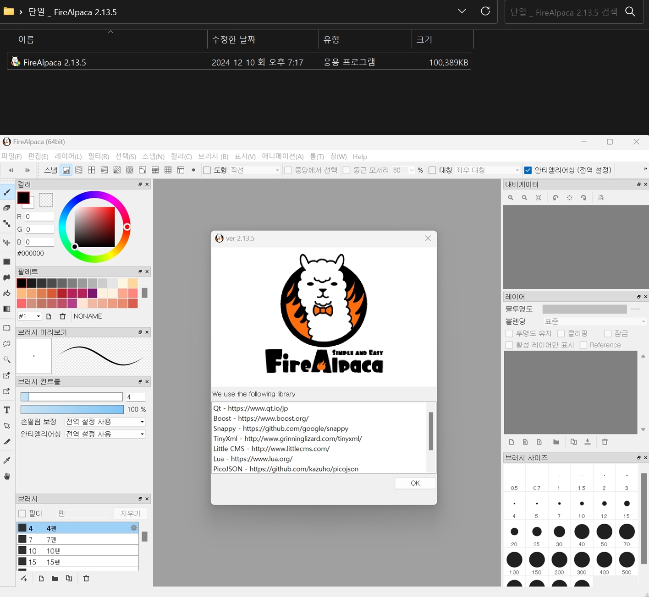Enable the 대칭 checkbox
649x597 pixels.
tap(432, 170)
